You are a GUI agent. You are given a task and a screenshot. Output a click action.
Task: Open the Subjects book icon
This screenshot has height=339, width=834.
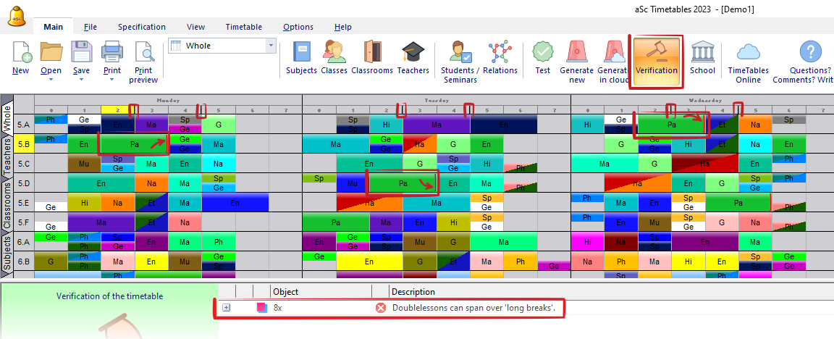coord(302,52)
